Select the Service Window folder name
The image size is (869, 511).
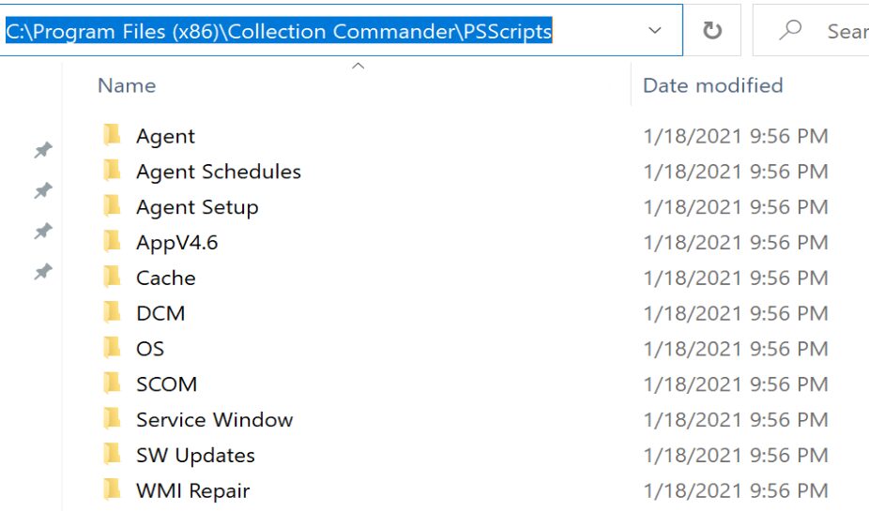tap(215, 419)
